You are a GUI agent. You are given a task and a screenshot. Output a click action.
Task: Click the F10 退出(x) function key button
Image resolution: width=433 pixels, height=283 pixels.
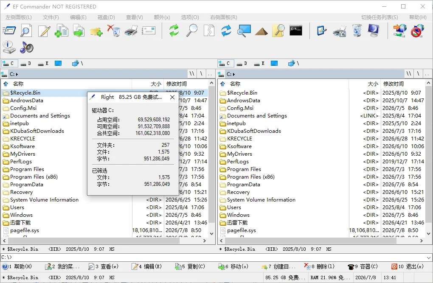(x=407, y=266)
